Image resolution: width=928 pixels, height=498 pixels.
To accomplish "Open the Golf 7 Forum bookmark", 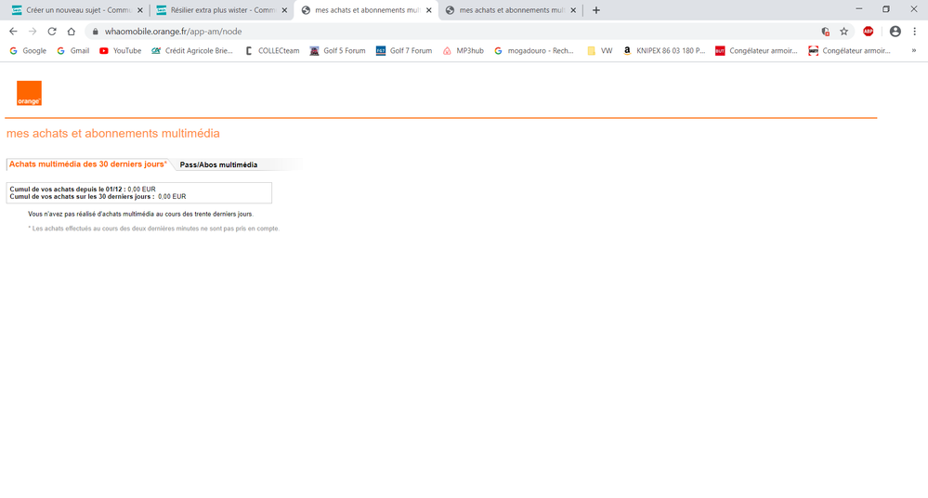I will (x=403, y=51).
